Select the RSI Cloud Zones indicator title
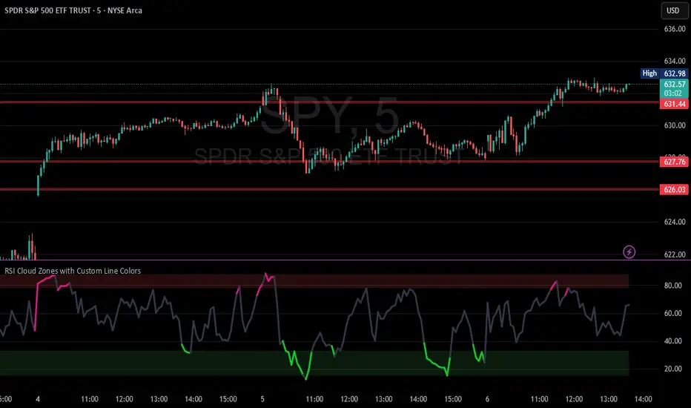The height and width of the screenshot is (408, 691). [x=73, y=271]
